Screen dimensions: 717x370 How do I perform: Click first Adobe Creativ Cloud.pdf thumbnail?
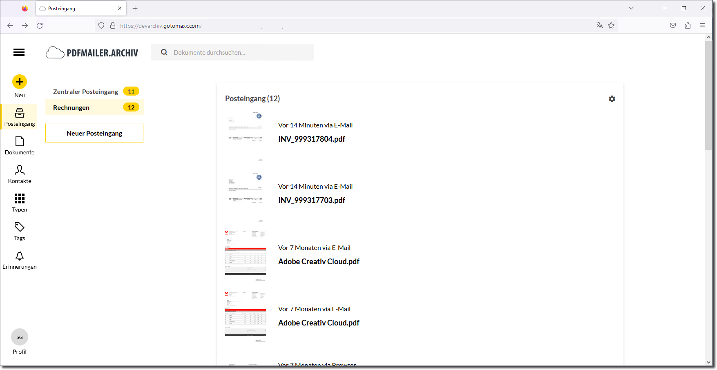[245, 254]
